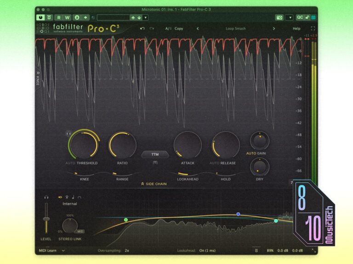Load next host preset with down arrow
Image resolution: width=353 pixels, height=264 pixels.
point(139,17)
